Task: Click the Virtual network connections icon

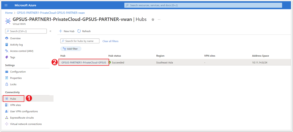Action: (7, 124)
